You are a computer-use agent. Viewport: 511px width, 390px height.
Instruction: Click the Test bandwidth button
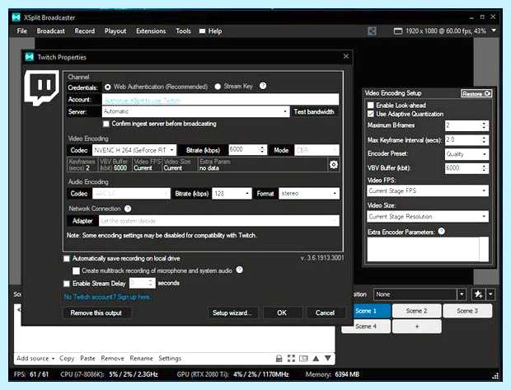tap(314, 111)
